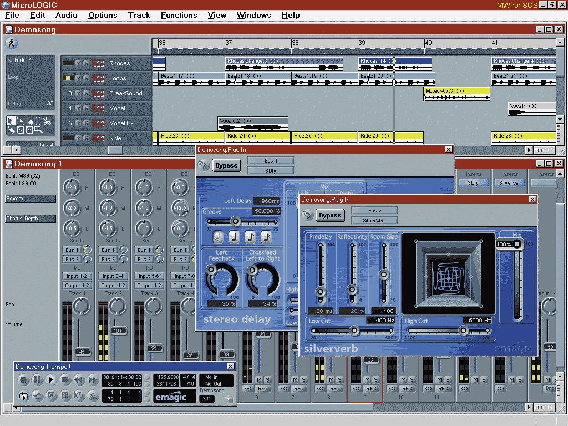Screen dimensions: 568x426
Task: Start playback with Transport Play button
Action: tap(51, 380)
